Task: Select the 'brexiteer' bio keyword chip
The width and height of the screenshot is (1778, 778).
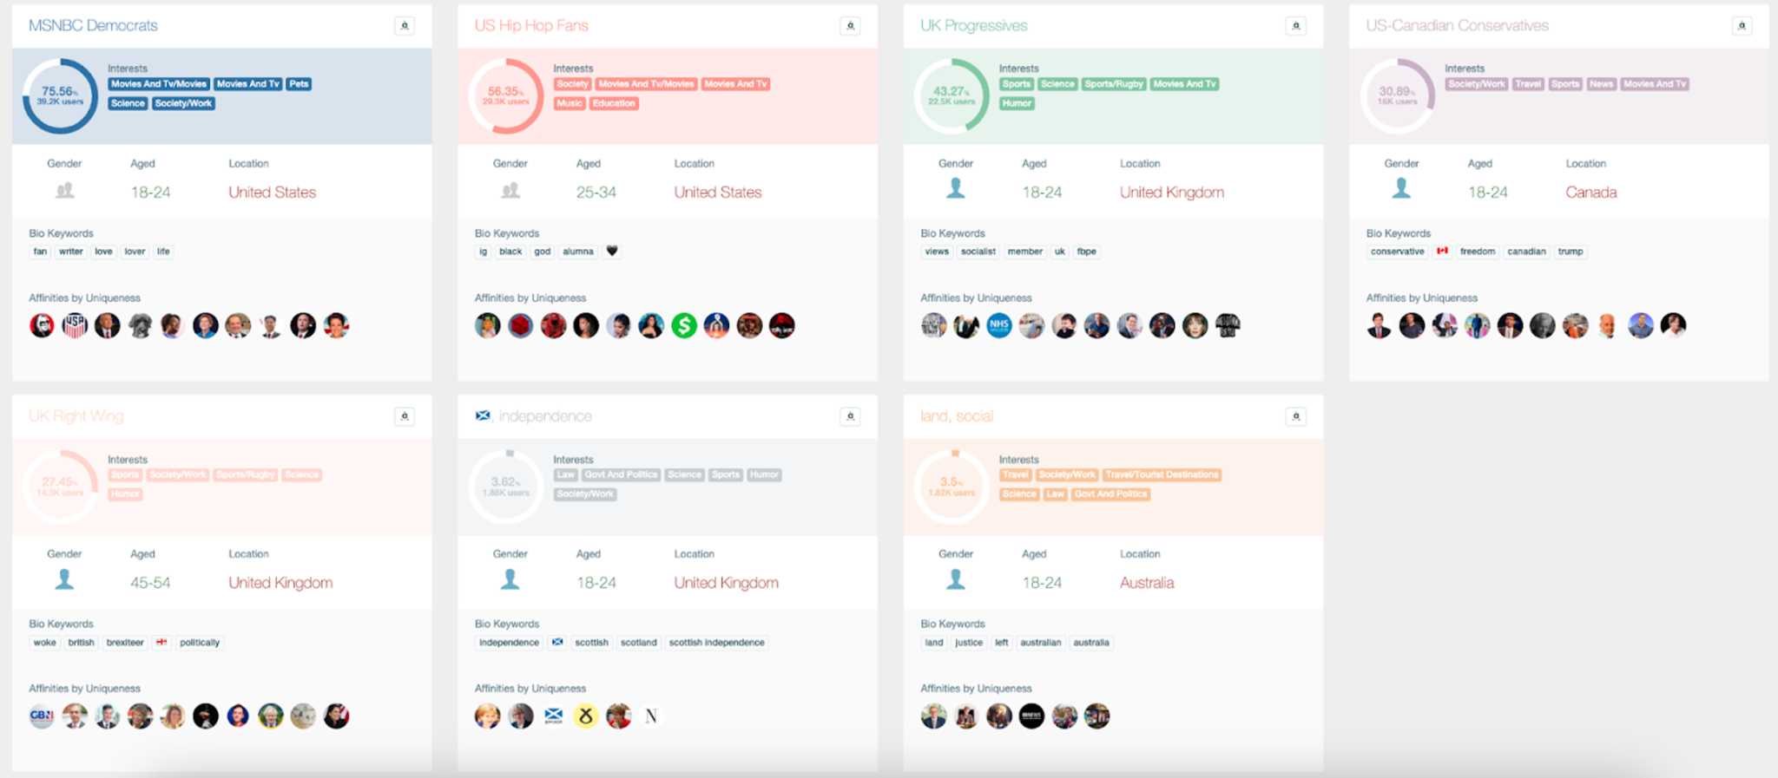Action: coord(125,643)
